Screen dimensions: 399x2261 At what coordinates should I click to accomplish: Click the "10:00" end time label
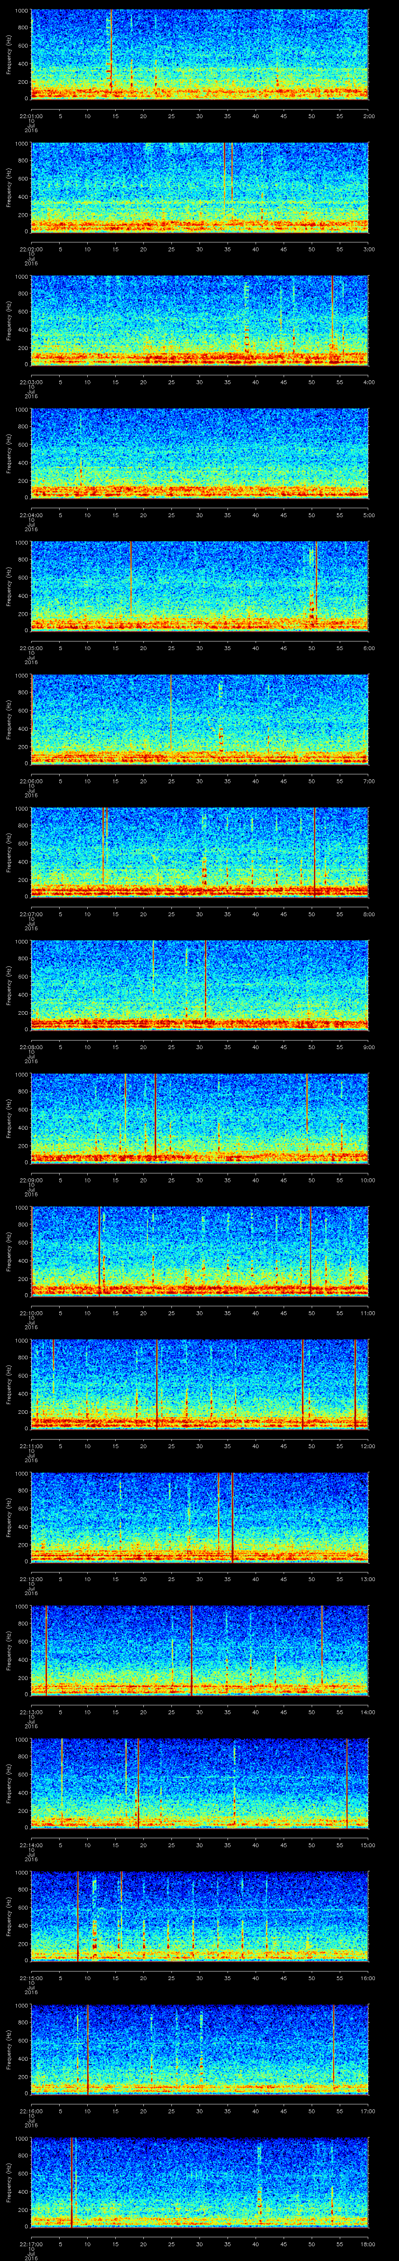point(367,1180)
